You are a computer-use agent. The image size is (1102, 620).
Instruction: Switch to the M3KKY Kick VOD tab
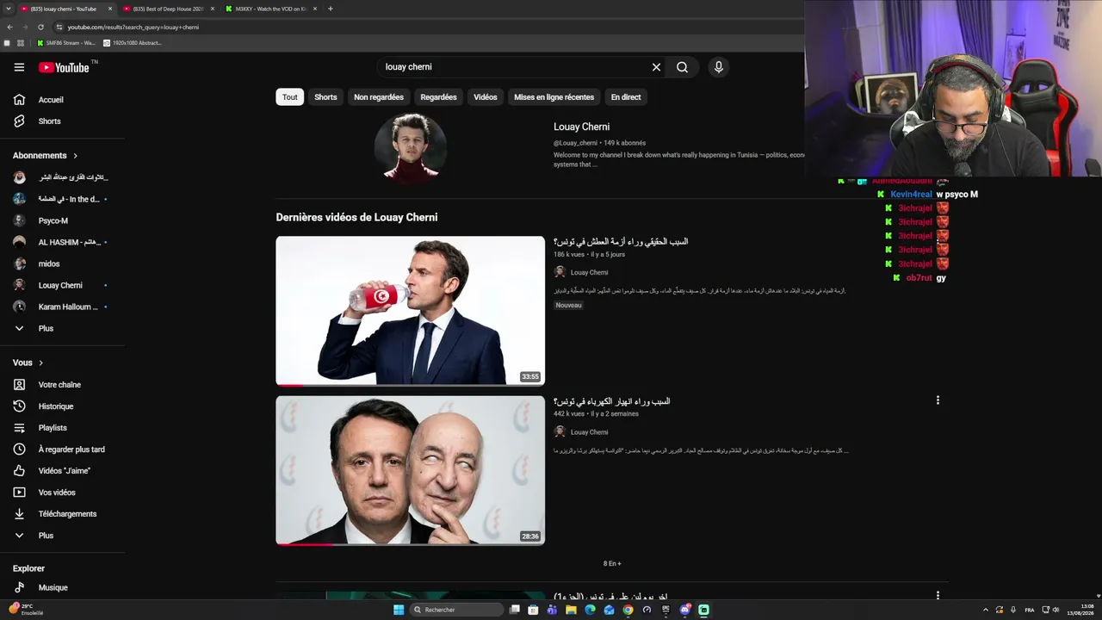270,9
